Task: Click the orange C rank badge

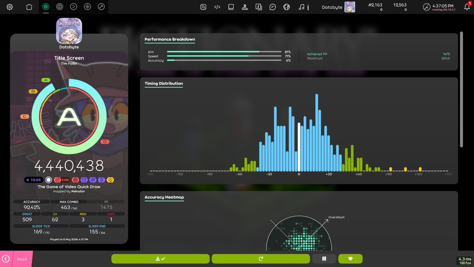Action: tap(25, 117)
